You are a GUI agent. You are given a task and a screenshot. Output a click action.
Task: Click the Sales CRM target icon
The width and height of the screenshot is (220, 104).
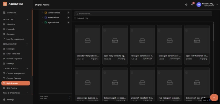[4, 24]
